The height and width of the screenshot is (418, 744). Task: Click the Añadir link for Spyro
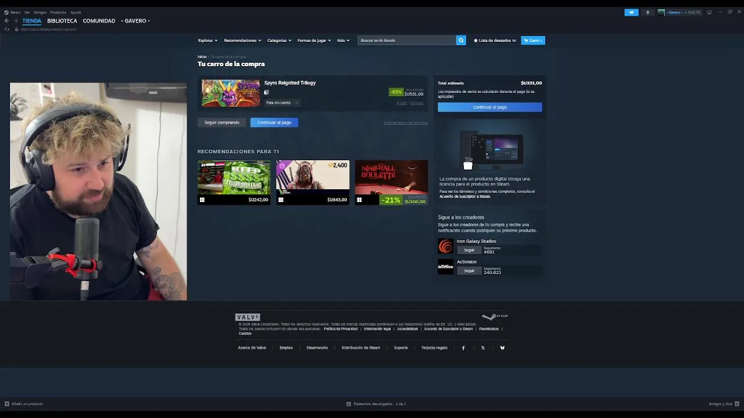(402, 103)
